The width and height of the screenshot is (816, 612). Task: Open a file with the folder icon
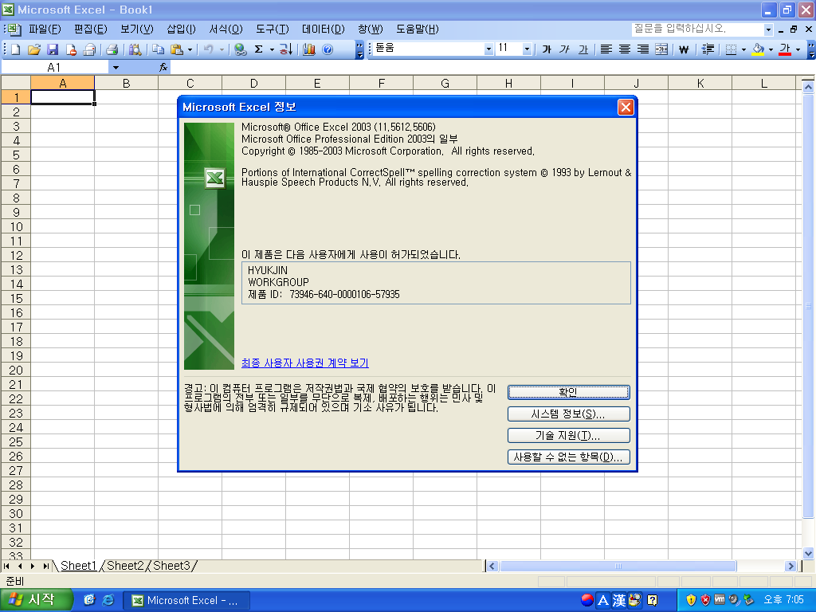coord(33,49)
